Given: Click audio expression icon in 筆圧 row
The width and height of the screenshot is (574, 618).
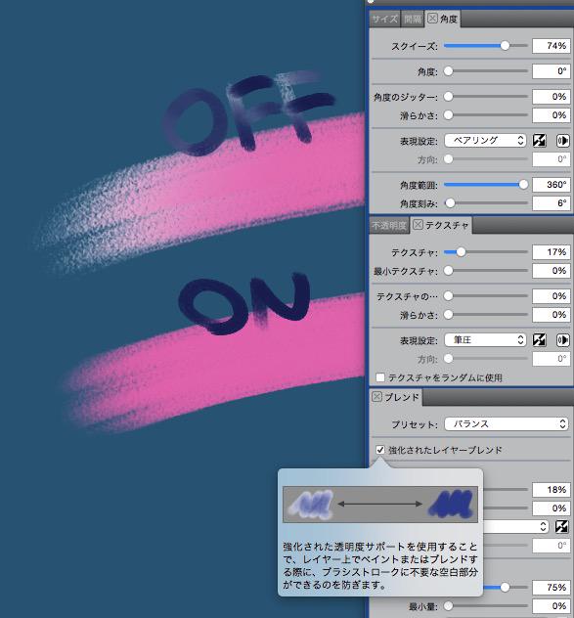Looking at the screenshot, I should coord(562,339).
